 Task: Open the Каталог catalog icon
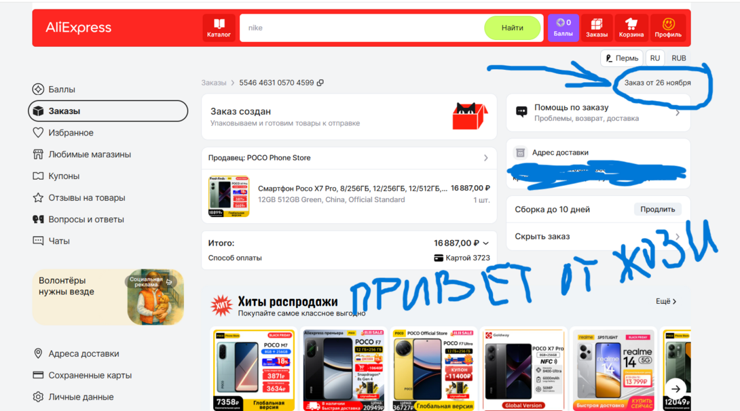coord(219,28)
